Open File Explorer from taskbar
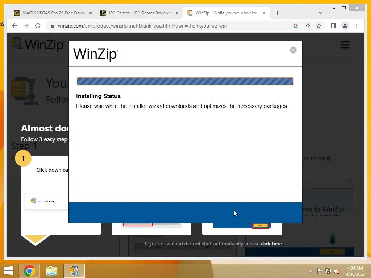 point(51,271)
